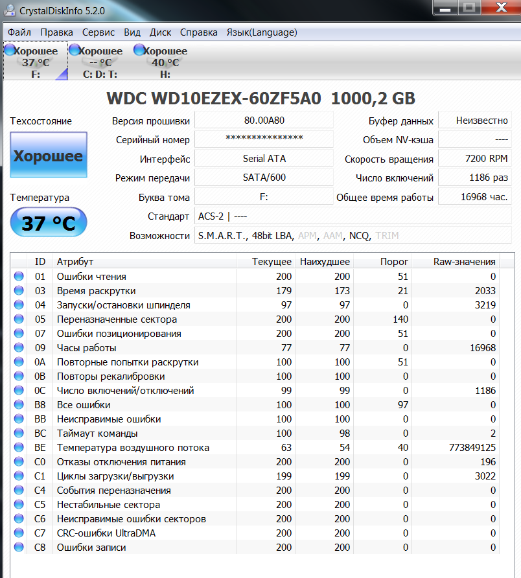Viewport: 521px width, 578px height.
Task: Click status icon for 07 Ошибки позиционирования
Action: pos(19,333)
